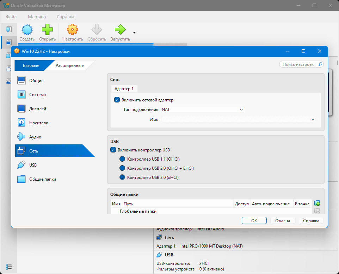Screen dimensions: 339x274
Task: Select Контроллер USB 2.0 (OHCI + EHCI) radio
Action: 122,168
